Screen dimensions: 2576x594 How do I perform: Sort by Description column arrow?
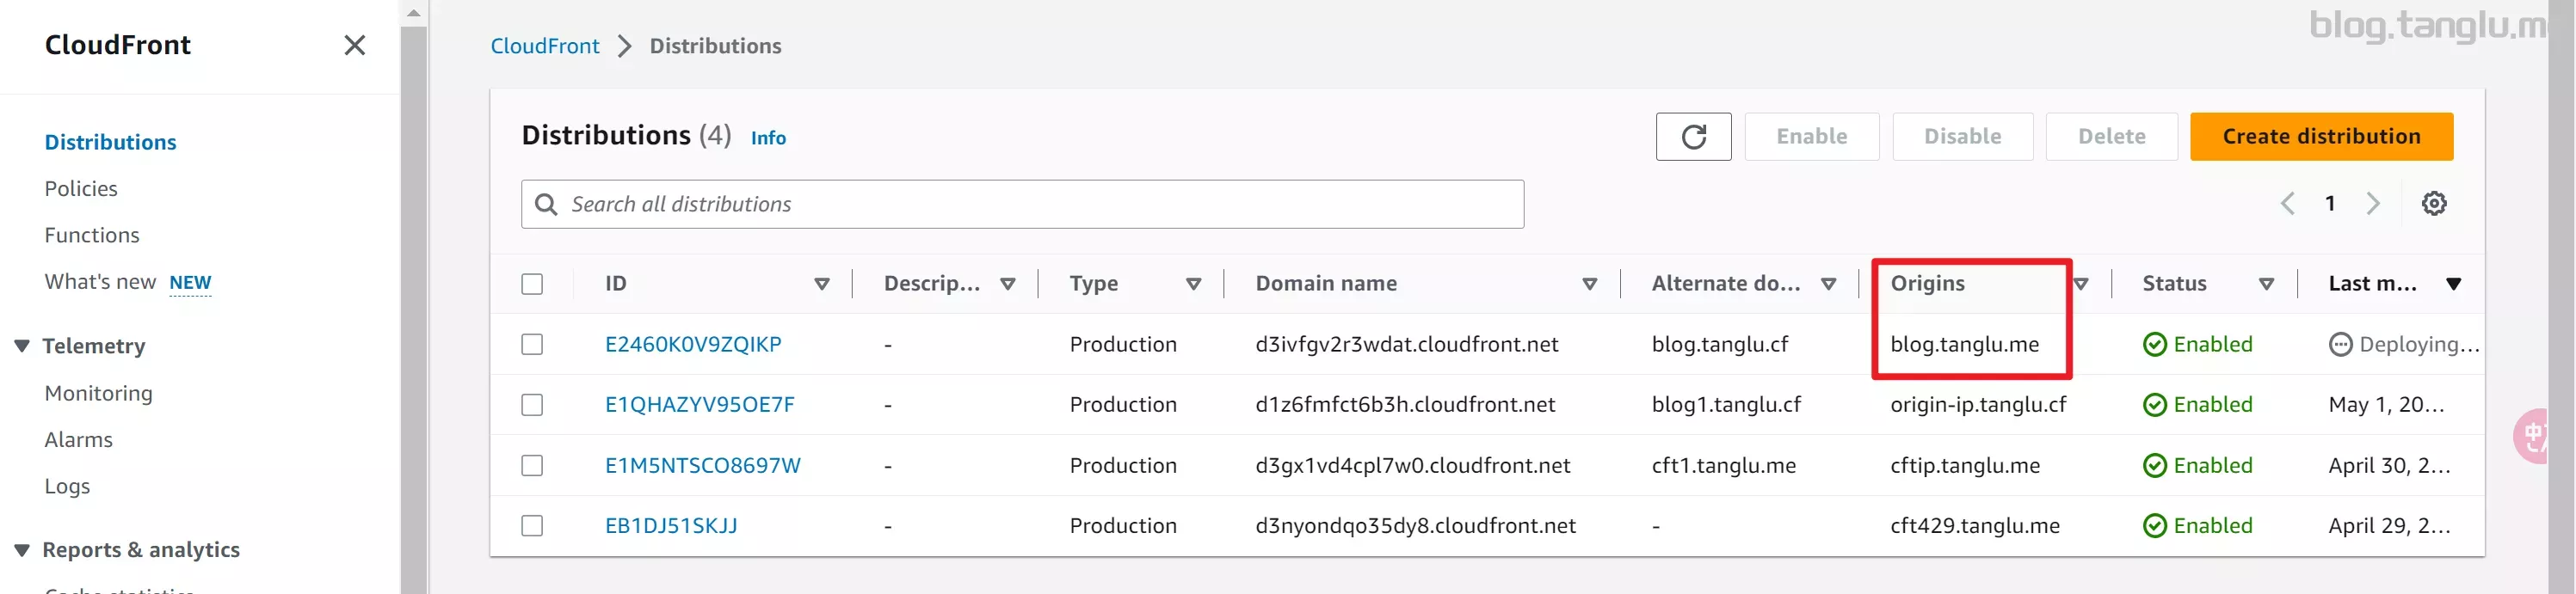[x=1008, y=285]
